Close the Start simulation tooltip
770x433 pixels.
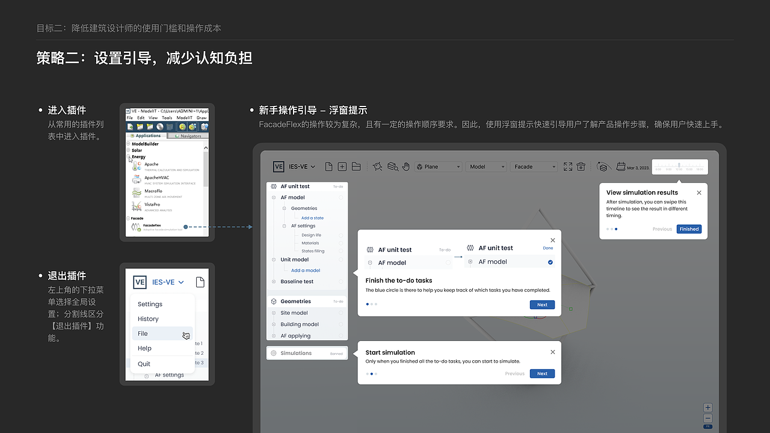tap(553, 352)
